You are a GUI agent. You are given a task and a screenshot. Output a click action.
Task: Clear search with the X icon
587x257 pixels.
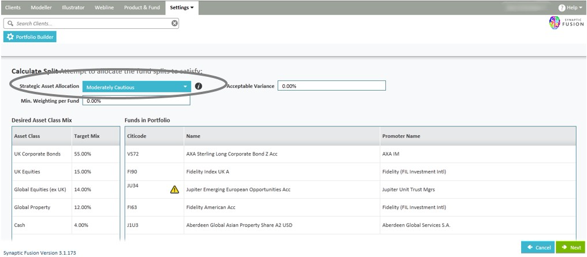coord(174,23)
